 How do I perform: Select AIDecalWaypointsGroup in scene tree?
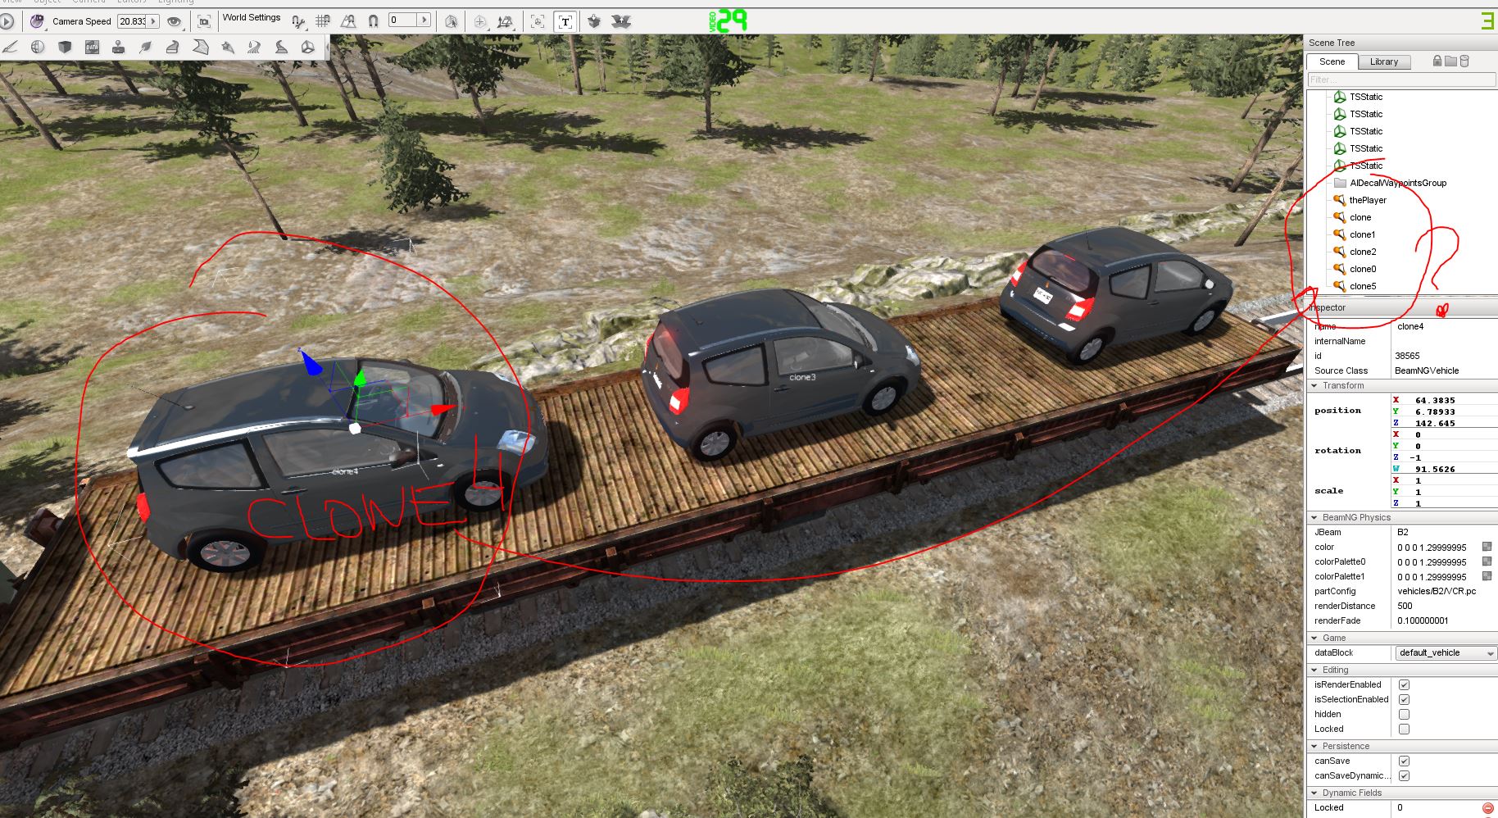click(1398, 183)
